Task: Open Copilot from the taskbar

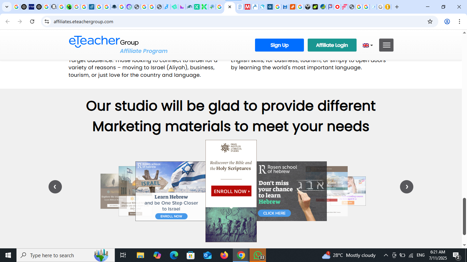Action: tap(157, 255)
